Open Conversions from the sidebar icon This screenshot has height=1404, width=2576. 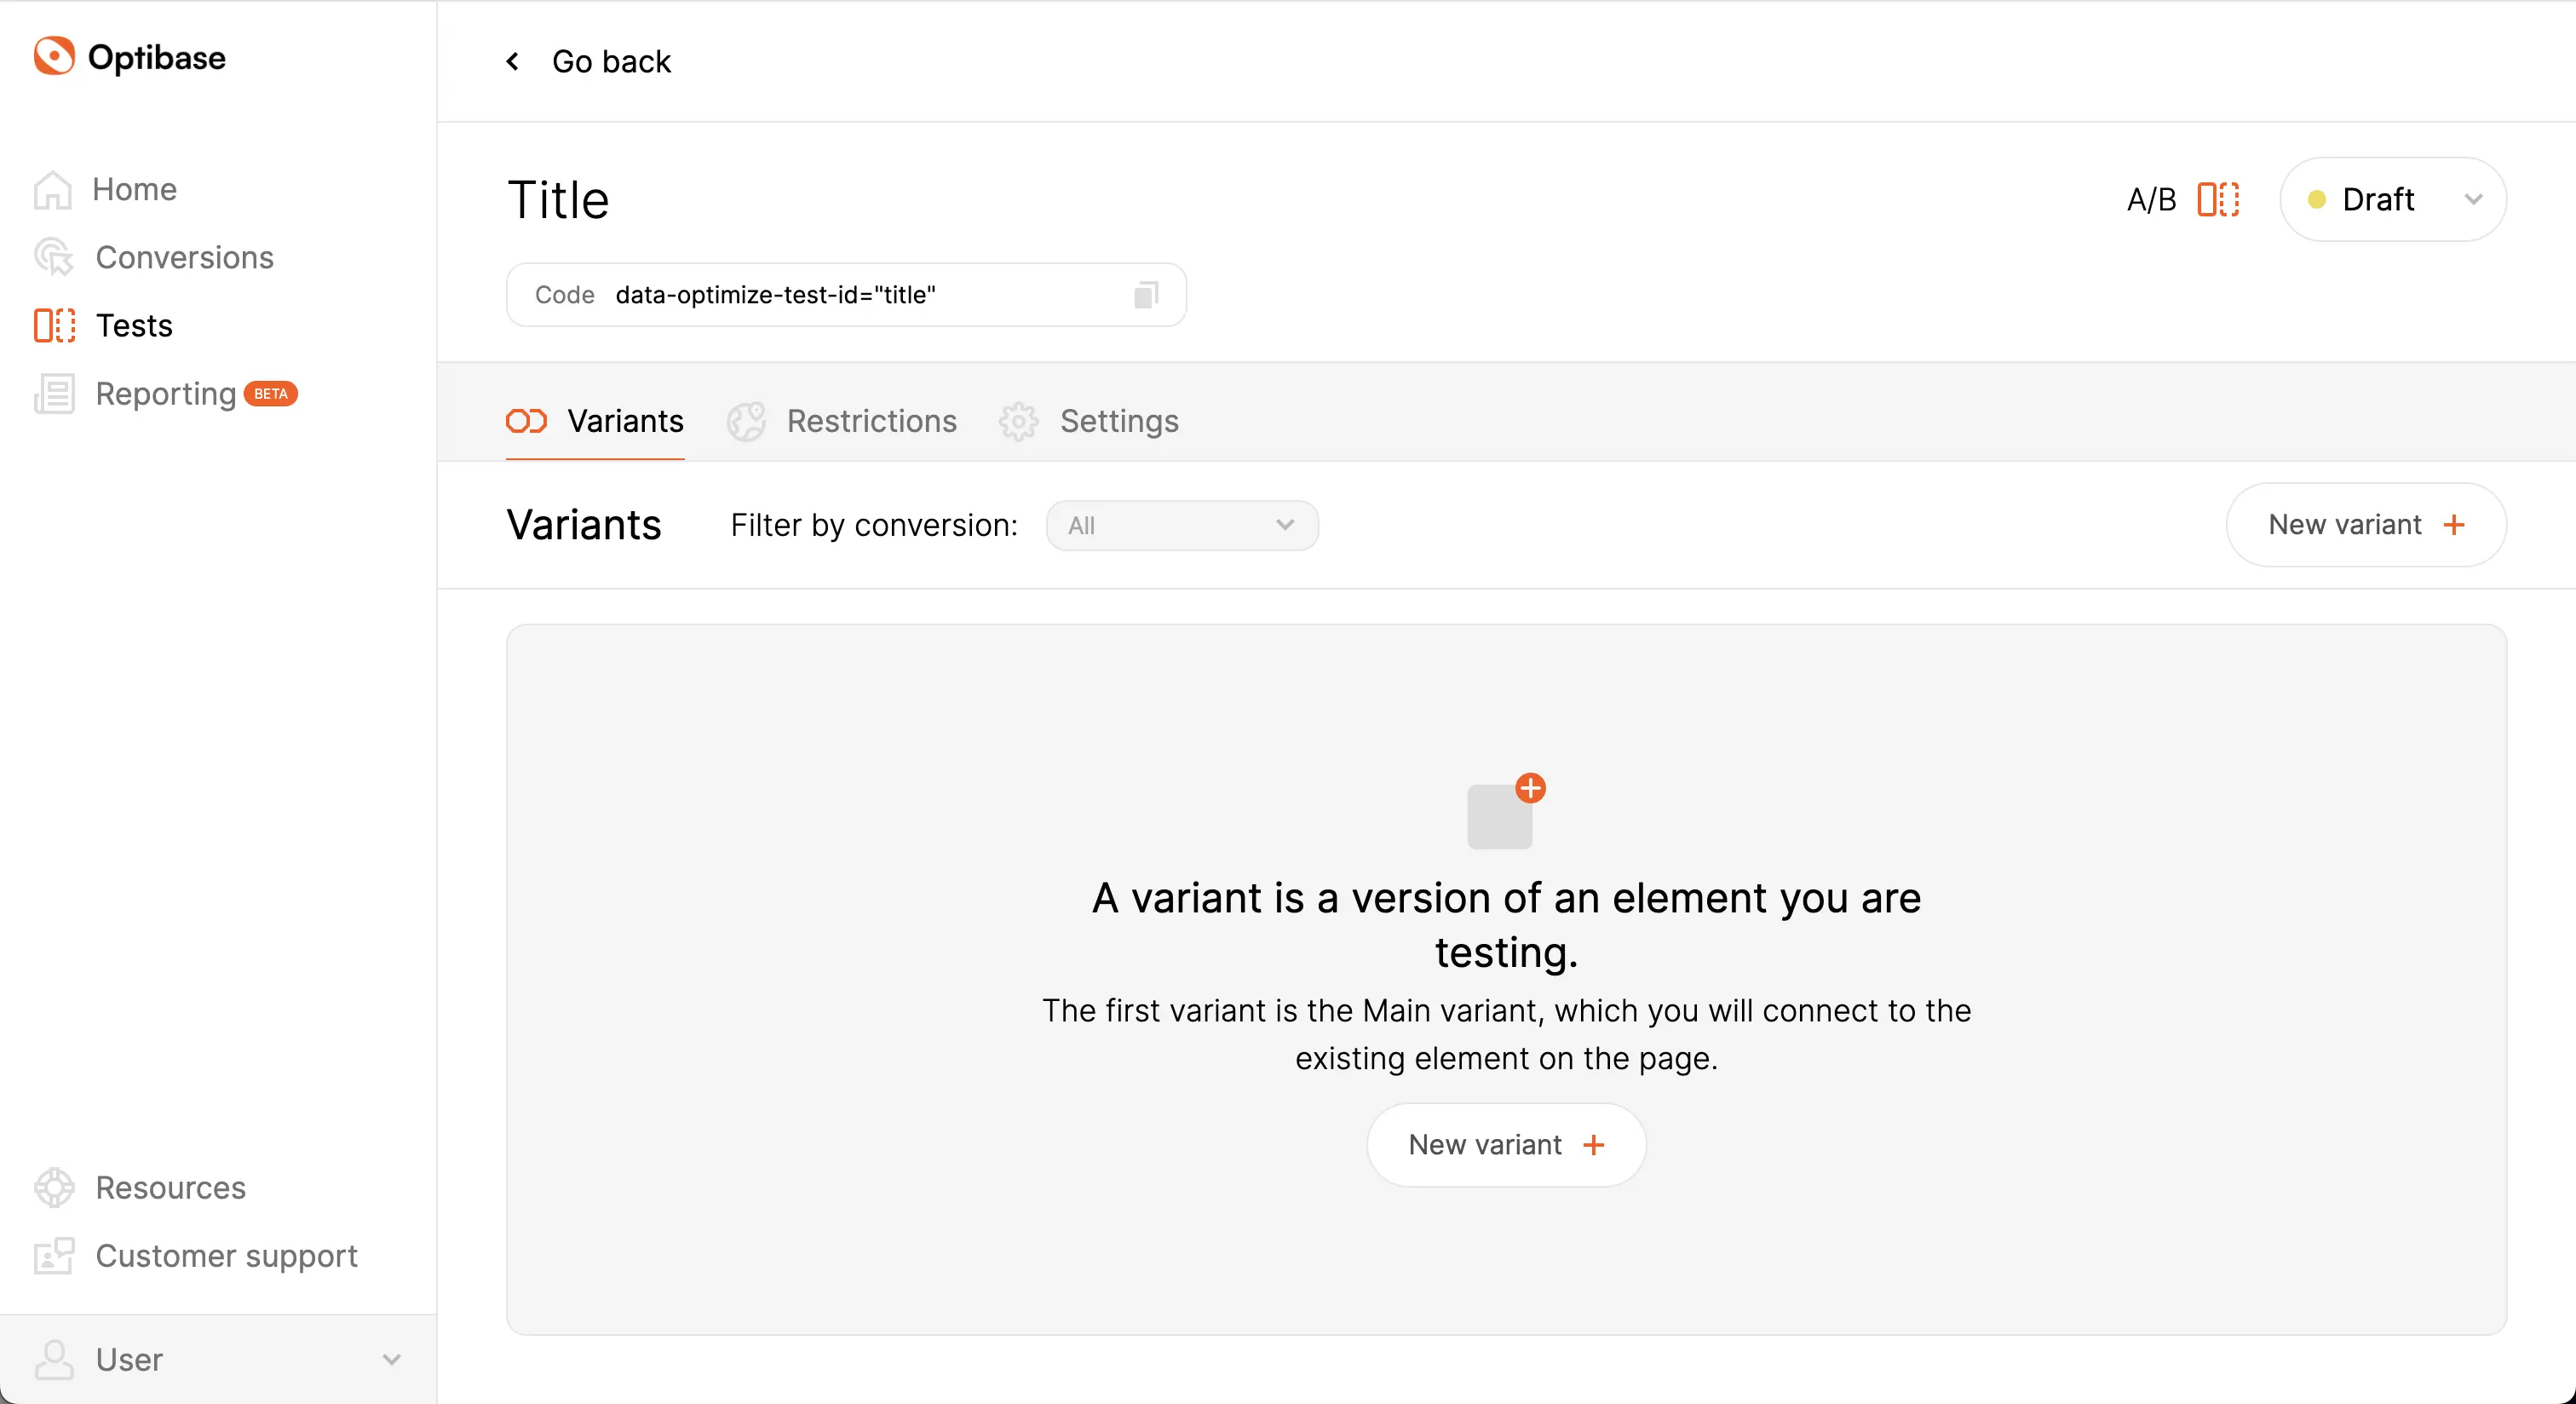click(54, 258)
